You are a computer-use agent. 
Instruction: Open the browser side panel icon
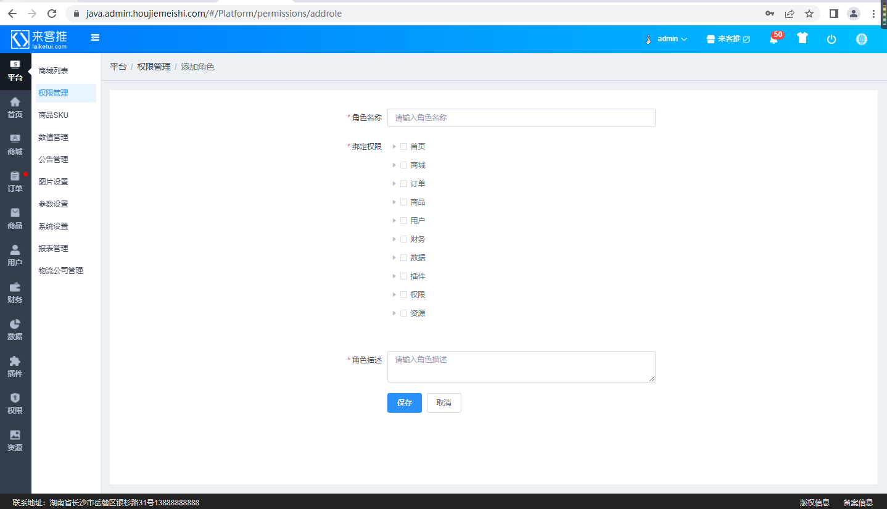[833, 13]
